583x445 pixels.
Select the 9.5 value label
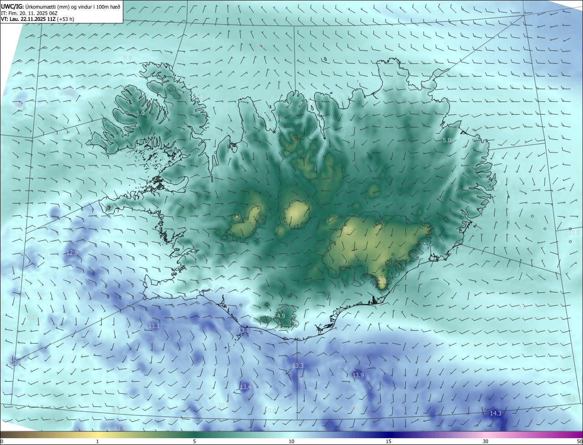(116, 410)
